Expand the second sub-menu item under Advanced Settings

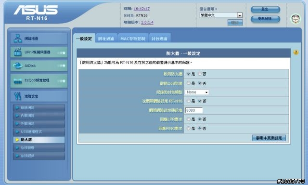pyautogui.click(x=39, y=116)
